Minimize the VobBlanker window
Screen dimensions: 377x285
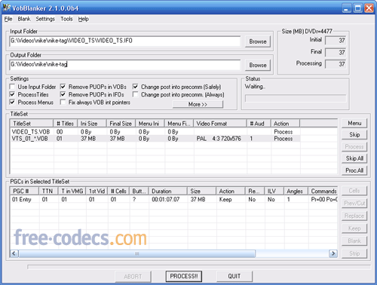point(346,8)
